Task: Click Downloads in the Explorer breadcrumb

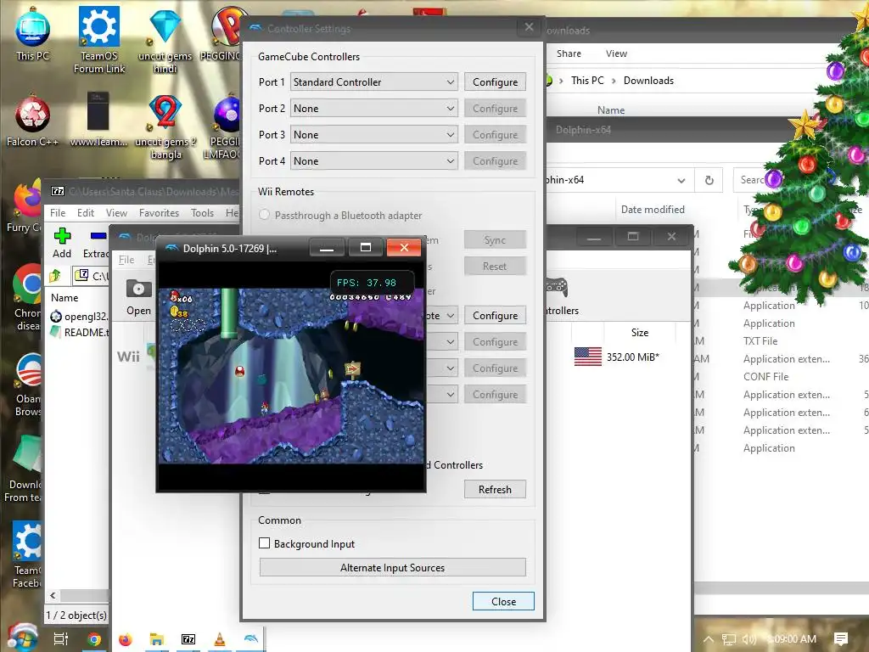Action: coord(648,81)
